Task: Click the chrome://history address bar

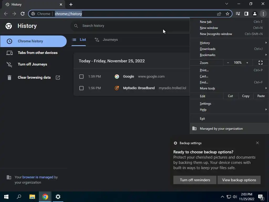Action: (x=130, y=14)
